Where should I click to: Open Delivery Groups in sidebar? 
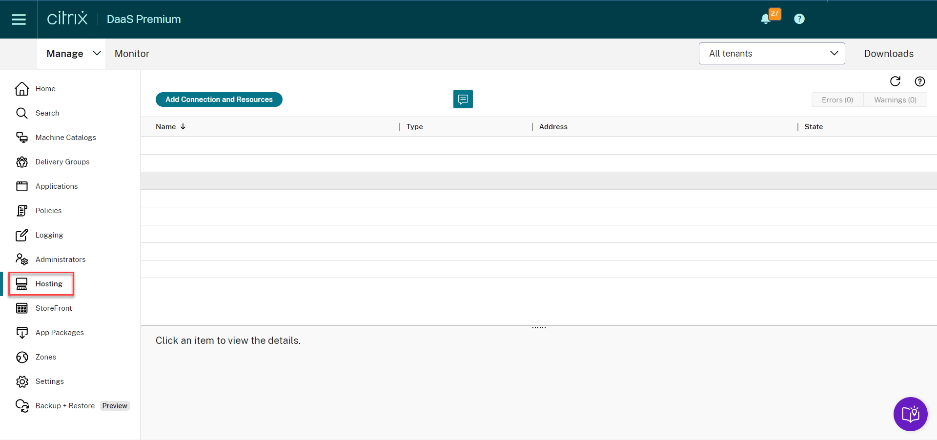tap(62, 162)
